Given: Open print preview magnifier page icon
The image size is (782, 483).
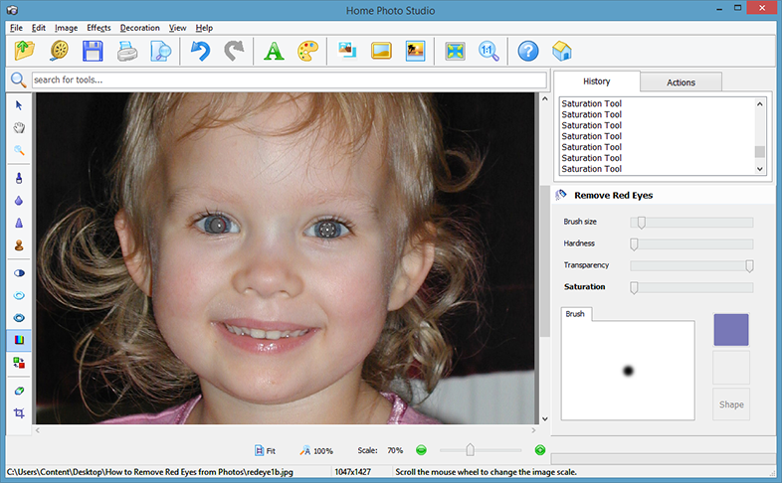Looking at the screenshot, I should [x=160, y=51].
